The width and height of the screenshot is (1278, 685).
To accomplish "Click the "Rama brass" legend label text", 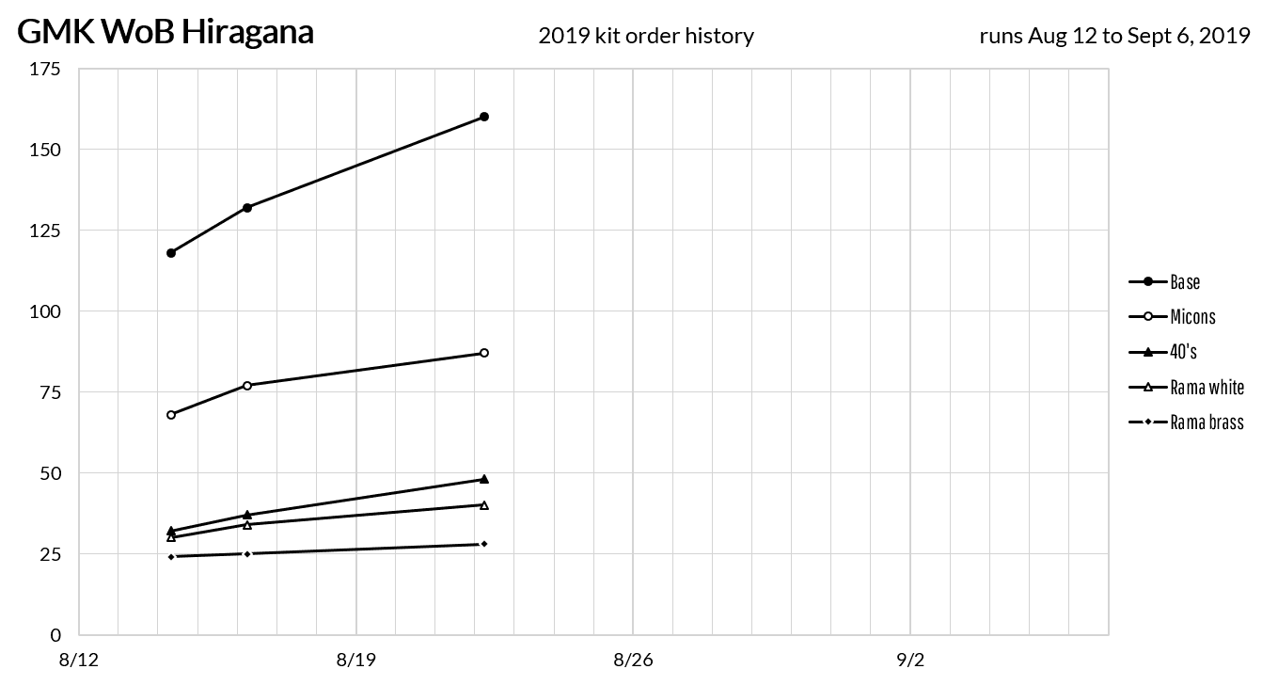I will coord(1207,422).
